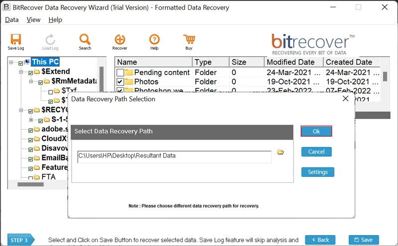This screenshot has height=246, width=398.
Task: Sort by the Created Date column header
Action: tap(352, 62)
